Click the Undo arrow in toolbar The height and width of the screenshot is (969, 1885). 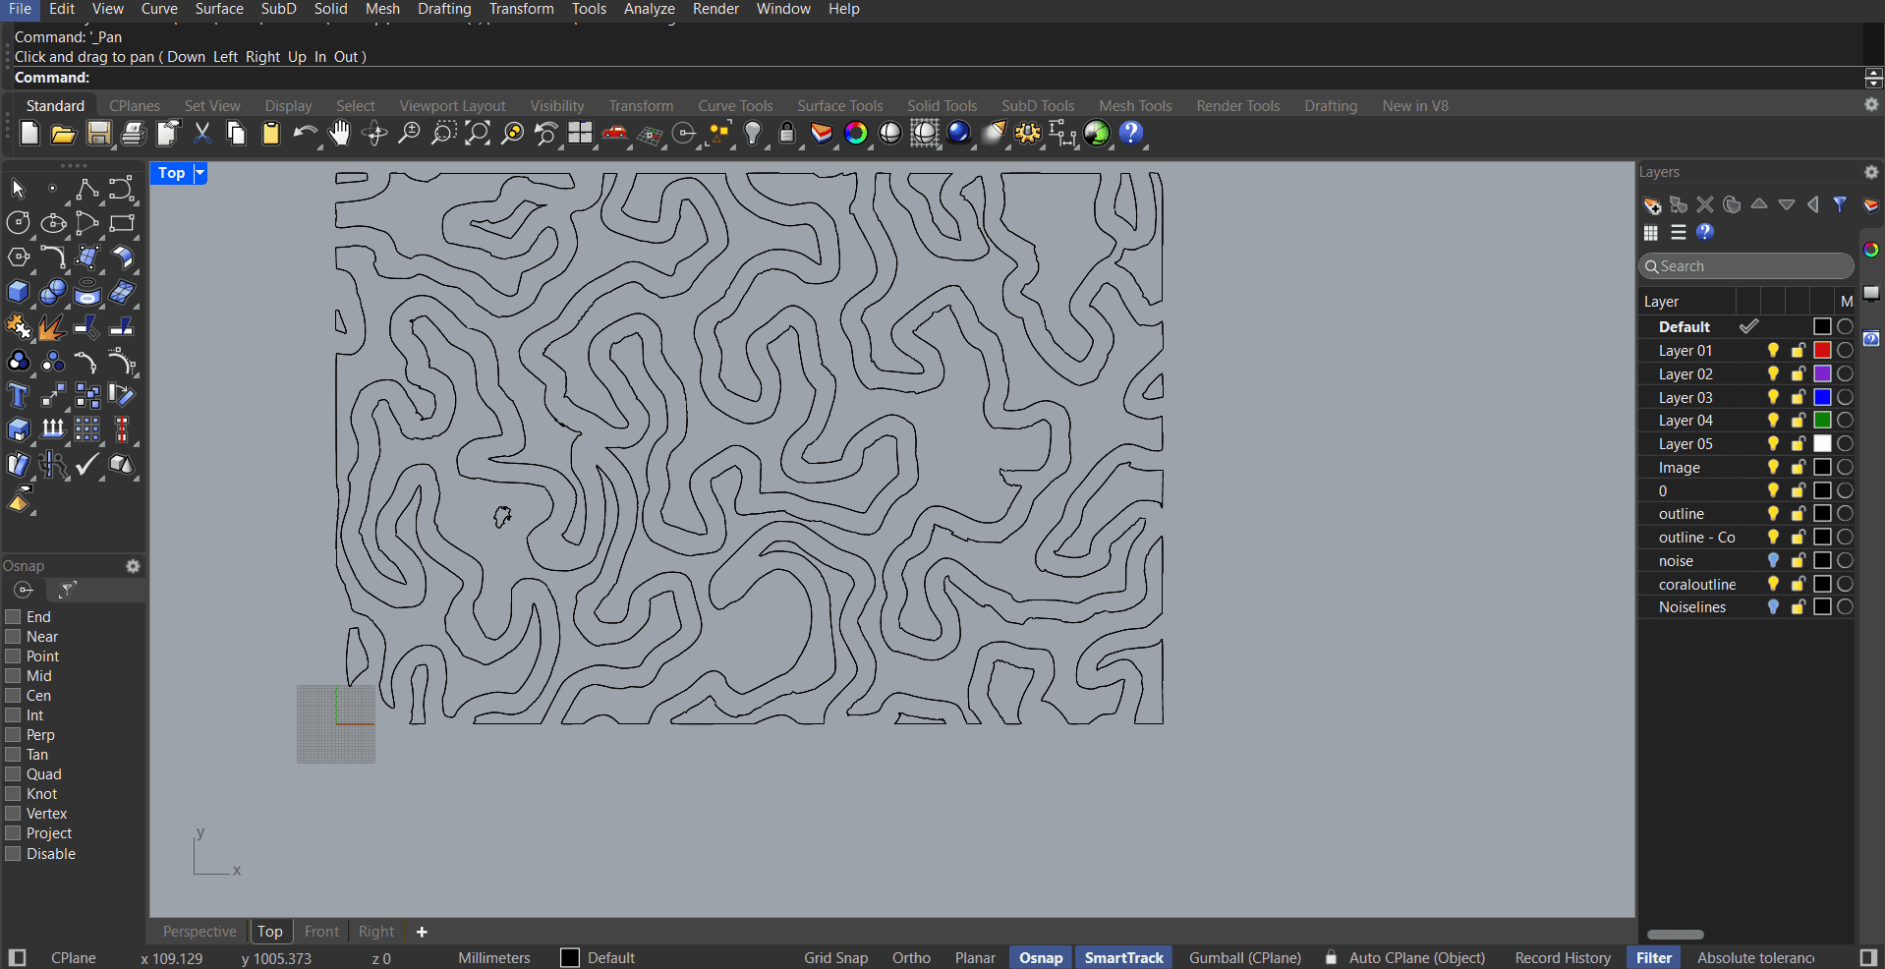click(305, 134)
